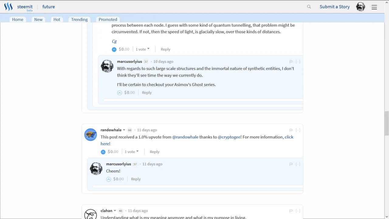Collapse marcusorlyius's 10 days ago comment
The image size is (389, 219).
click(x=298, y=61)
